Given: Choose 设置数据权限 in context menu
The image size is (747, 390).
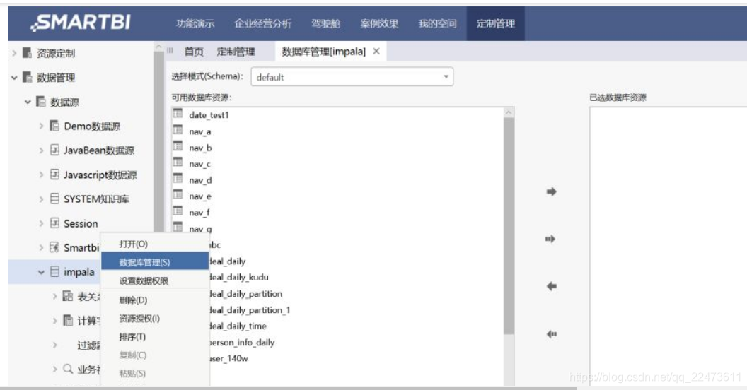Looking at the screenshot, I should 155,280.
